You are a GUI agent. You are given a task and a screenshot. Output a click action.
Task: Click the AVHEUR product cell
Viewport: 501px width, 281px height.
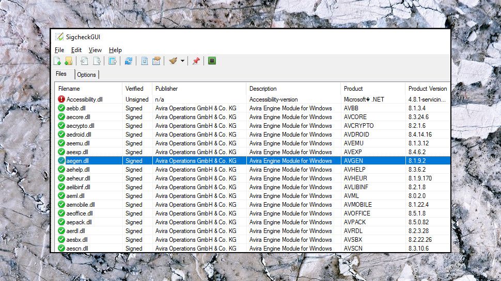click(x=356, y=178)
